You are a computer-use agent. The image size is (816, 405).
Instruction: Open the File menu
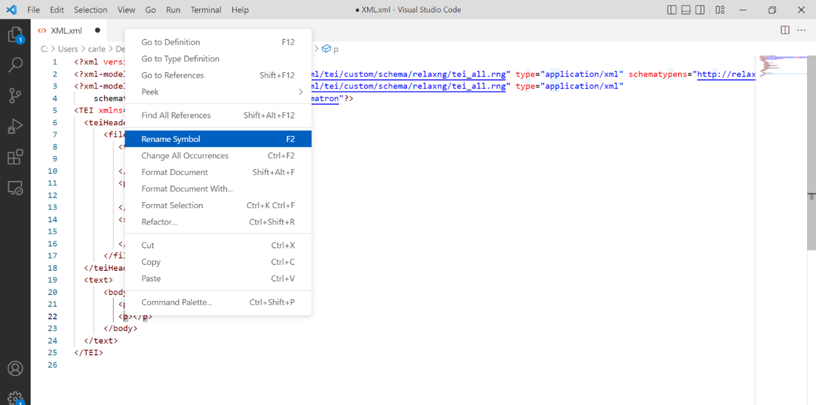pyautogui.click(x=34, y=9)
